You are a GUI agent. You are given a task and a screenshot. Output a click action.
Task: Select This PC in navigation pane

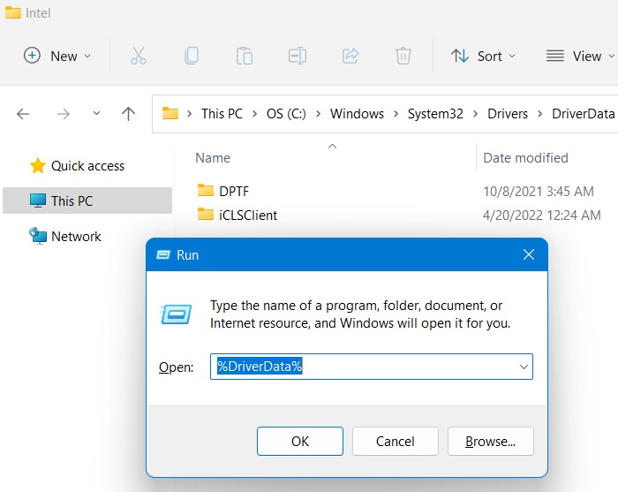[87, 201]
